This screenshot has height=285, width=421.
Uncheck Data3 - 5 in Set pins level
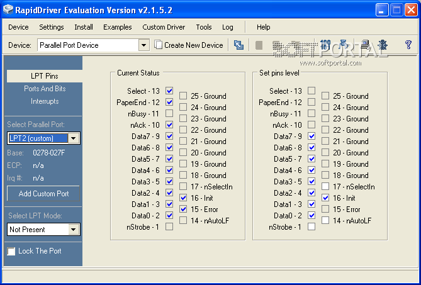(312, 181)
